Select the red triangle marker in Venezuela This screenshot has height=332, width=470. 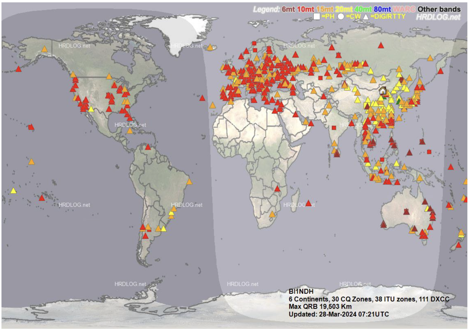point(148,147)
